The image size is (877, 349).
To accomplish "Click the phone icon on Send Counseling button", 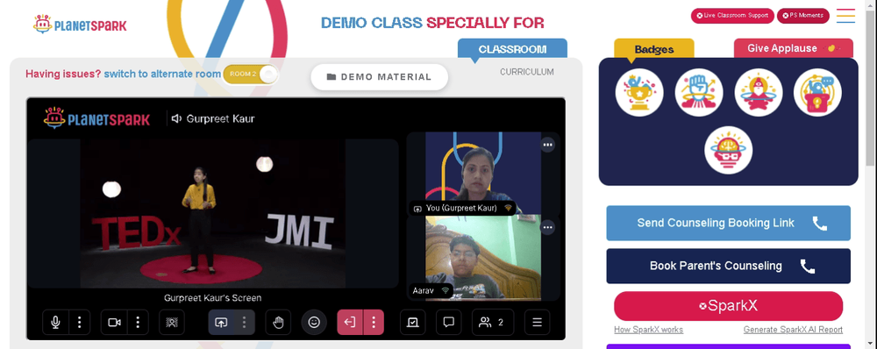I will click(x=819, y=224).
